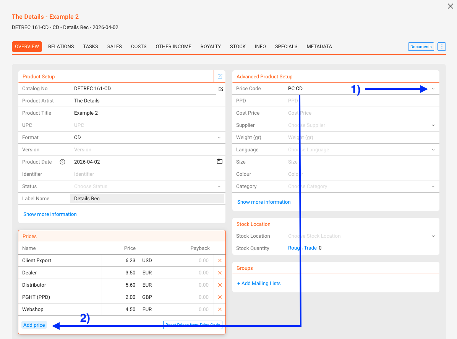
Task: Click the Add Mailing Lists link
Action: click(x=259, y=283)
